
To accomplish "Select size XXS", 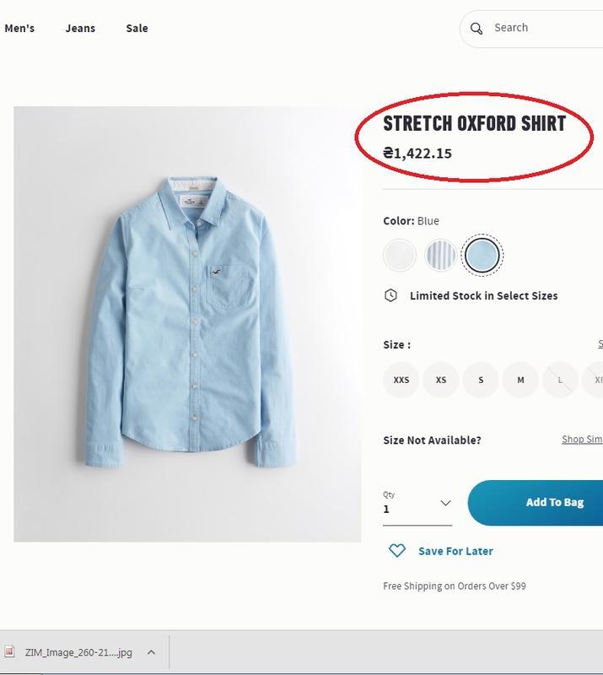I will (401, 380).
